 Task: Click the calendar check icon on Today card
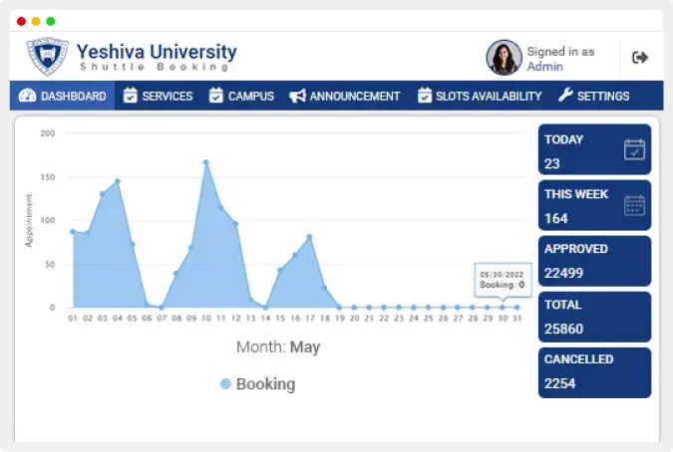pos(634,149)
